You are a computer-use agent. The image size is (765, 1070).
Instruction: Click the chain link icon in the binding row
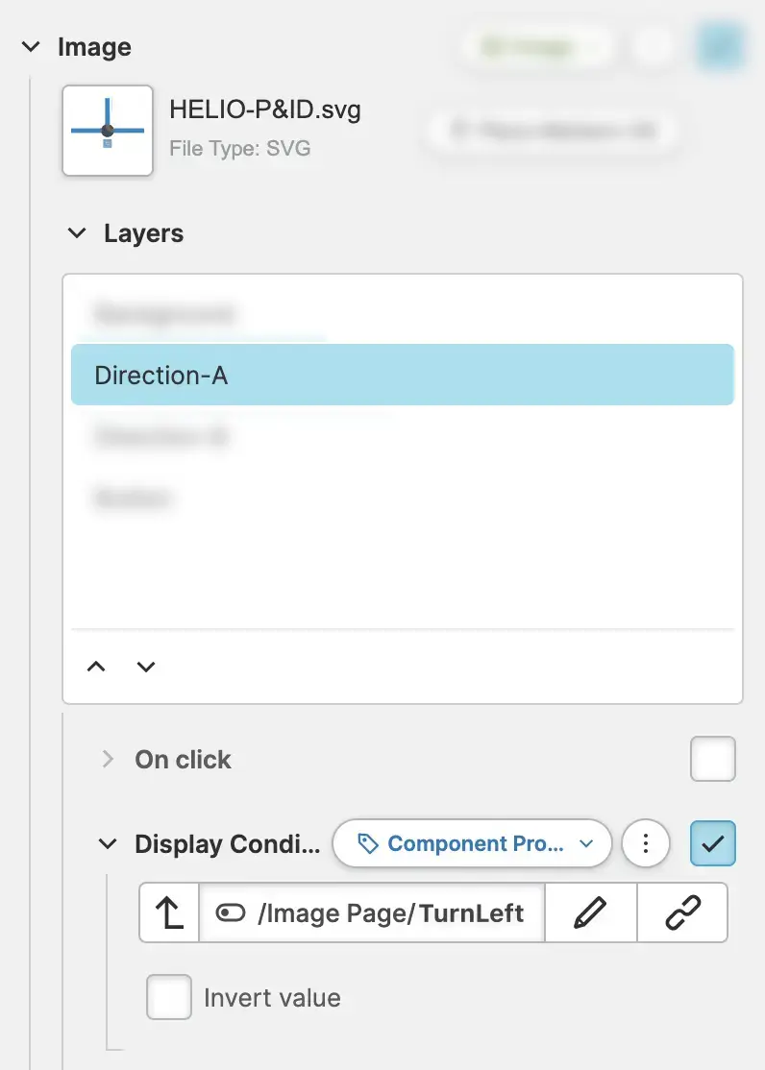[x=682, y=913]
